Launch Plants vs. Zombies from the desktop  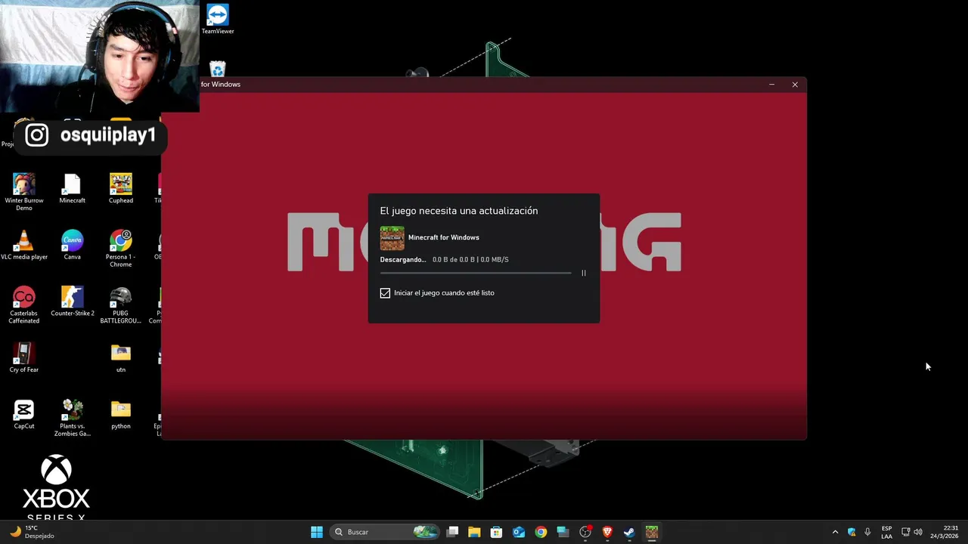72,418
